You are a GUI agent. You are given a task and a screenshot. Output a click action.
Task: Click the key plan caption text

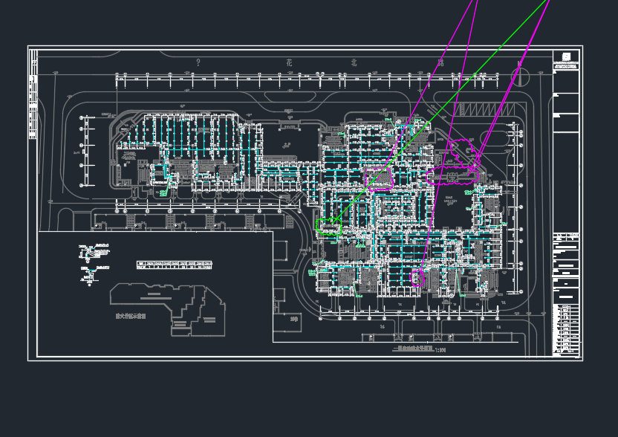point(131,316)
